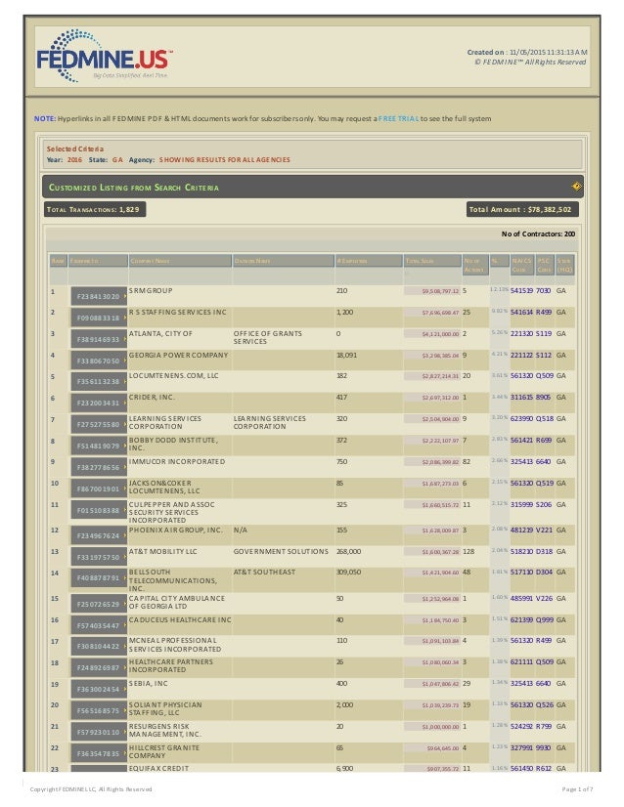Open Fedmine ID F514819079 for Bobby Dodd

tap(99, 446)
